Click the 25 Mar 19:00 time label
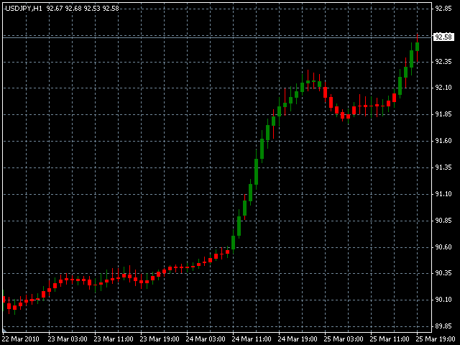The image size is (460, 345). (x=436, y=339)
